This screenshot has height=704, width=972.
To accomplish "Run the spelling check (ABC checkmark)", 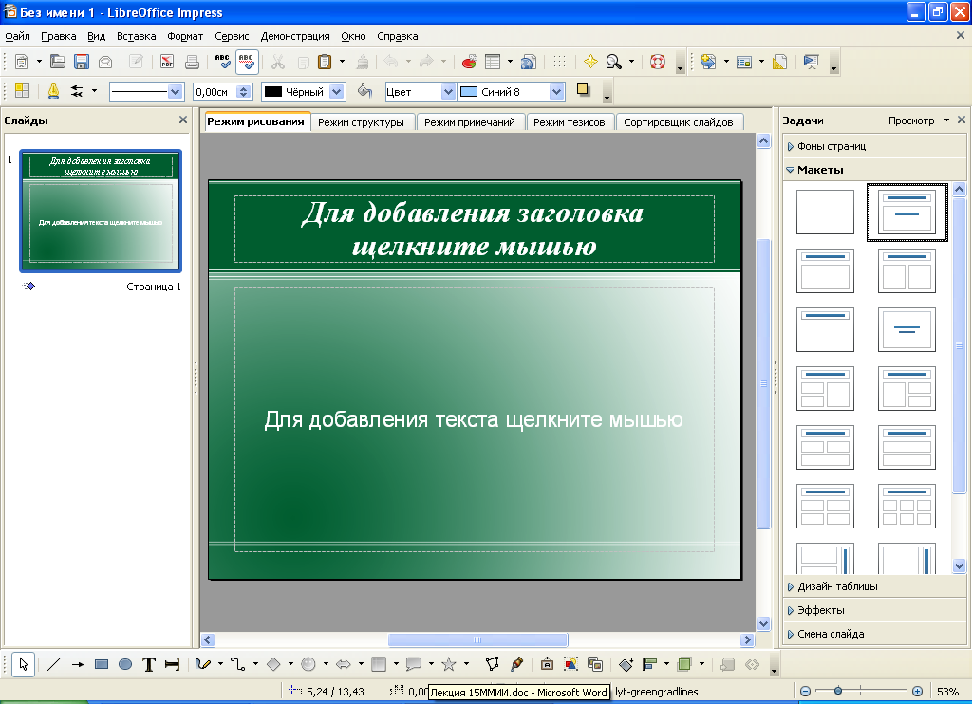I will click(222, 62).
